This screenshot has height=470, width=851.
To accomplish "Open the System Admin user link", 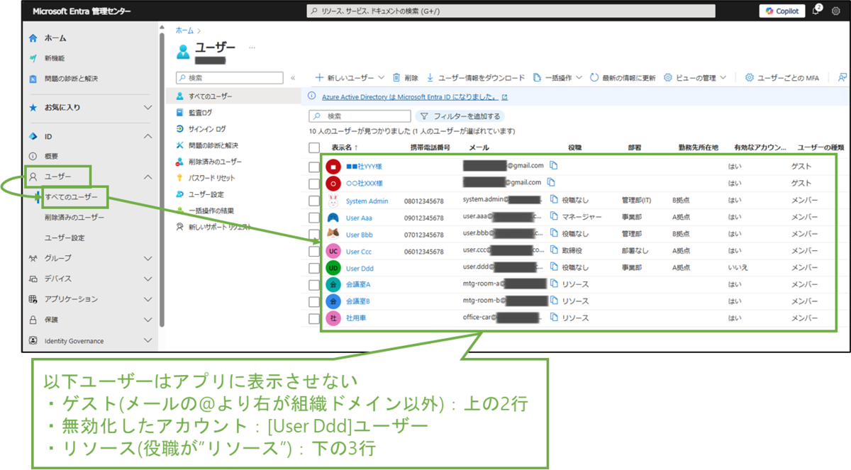I will (367, 201).
